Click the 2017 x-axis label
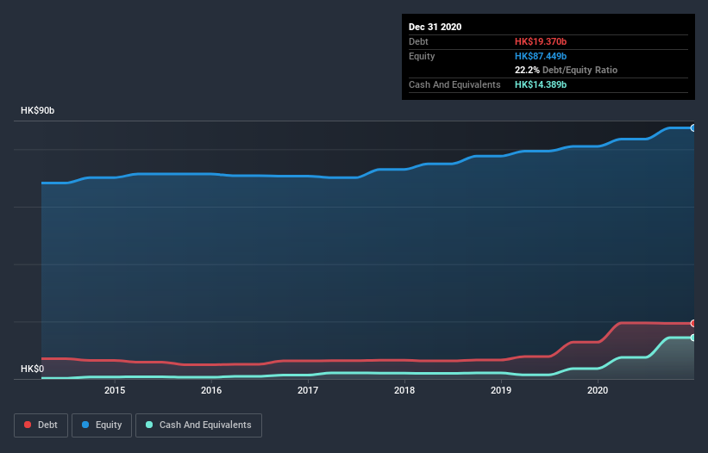This screenshot has height=453, width=708. [x=308, y=390]
